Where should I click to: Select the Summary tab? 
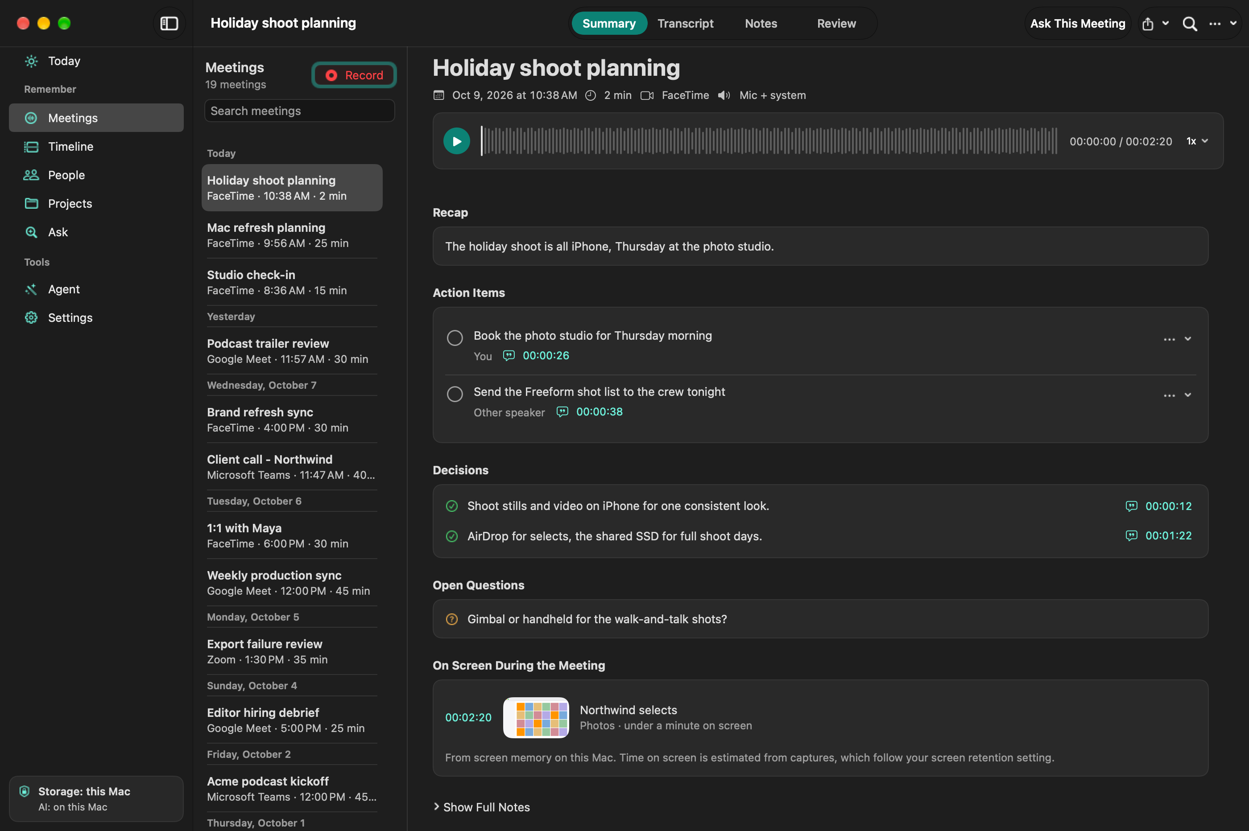click(x=608, y=24)
